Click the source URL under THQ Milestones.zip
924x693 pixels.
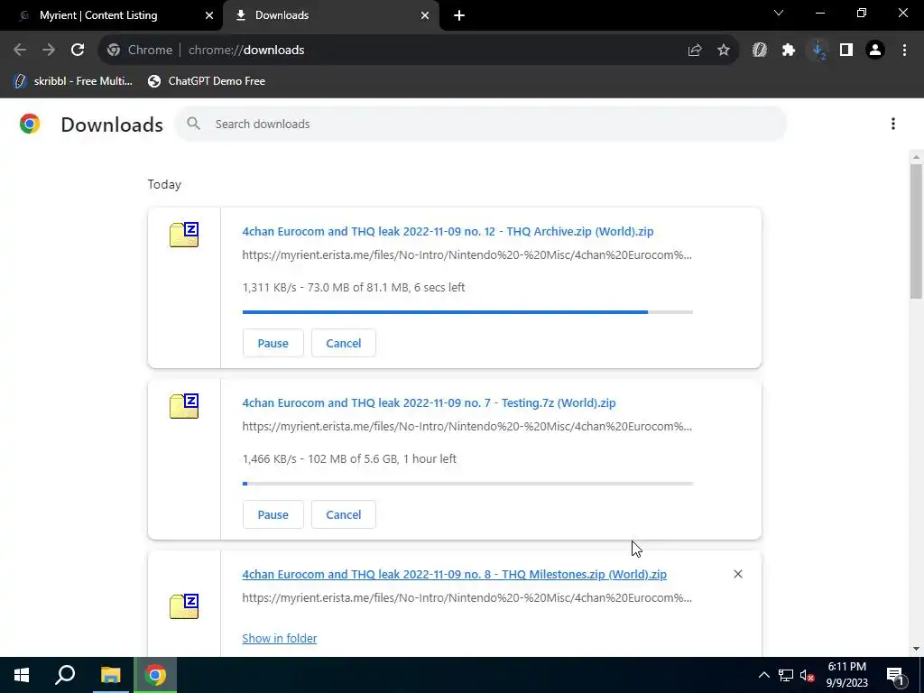point(467,597)
